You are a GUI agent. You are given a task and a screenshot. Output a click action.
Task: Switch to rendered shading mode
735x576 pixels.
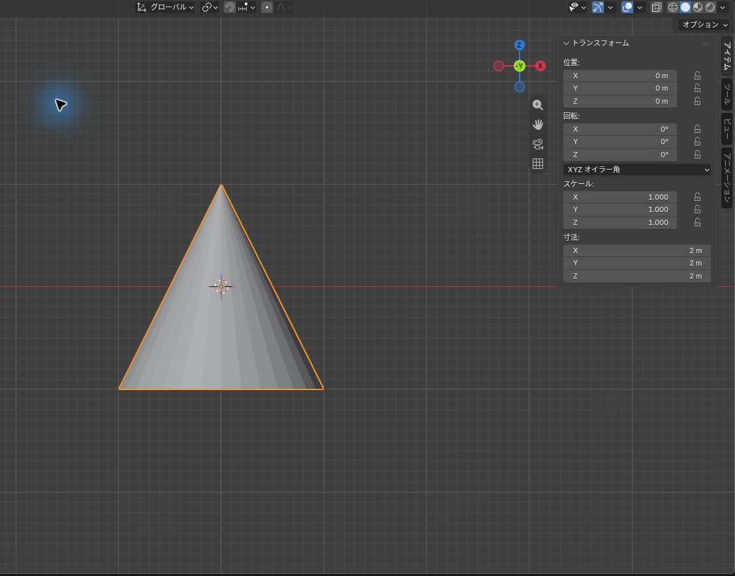pos(711,7)
